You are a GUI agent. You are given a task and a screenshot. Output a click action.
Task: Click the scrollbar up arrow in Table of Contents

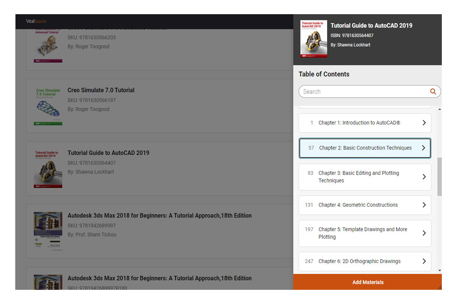pos(439,109)
